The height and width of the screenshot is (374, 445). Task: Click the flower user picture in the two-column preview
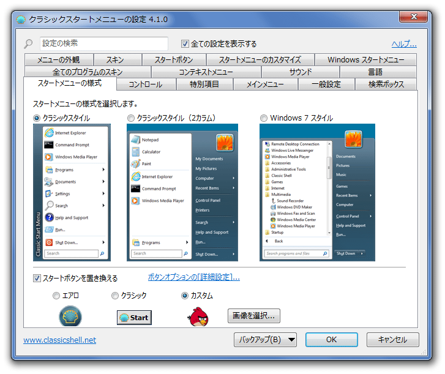[225, 143]
